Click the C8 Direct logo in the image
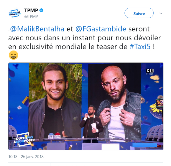Viewport: 171px width, 166px height. click(150, 72)
